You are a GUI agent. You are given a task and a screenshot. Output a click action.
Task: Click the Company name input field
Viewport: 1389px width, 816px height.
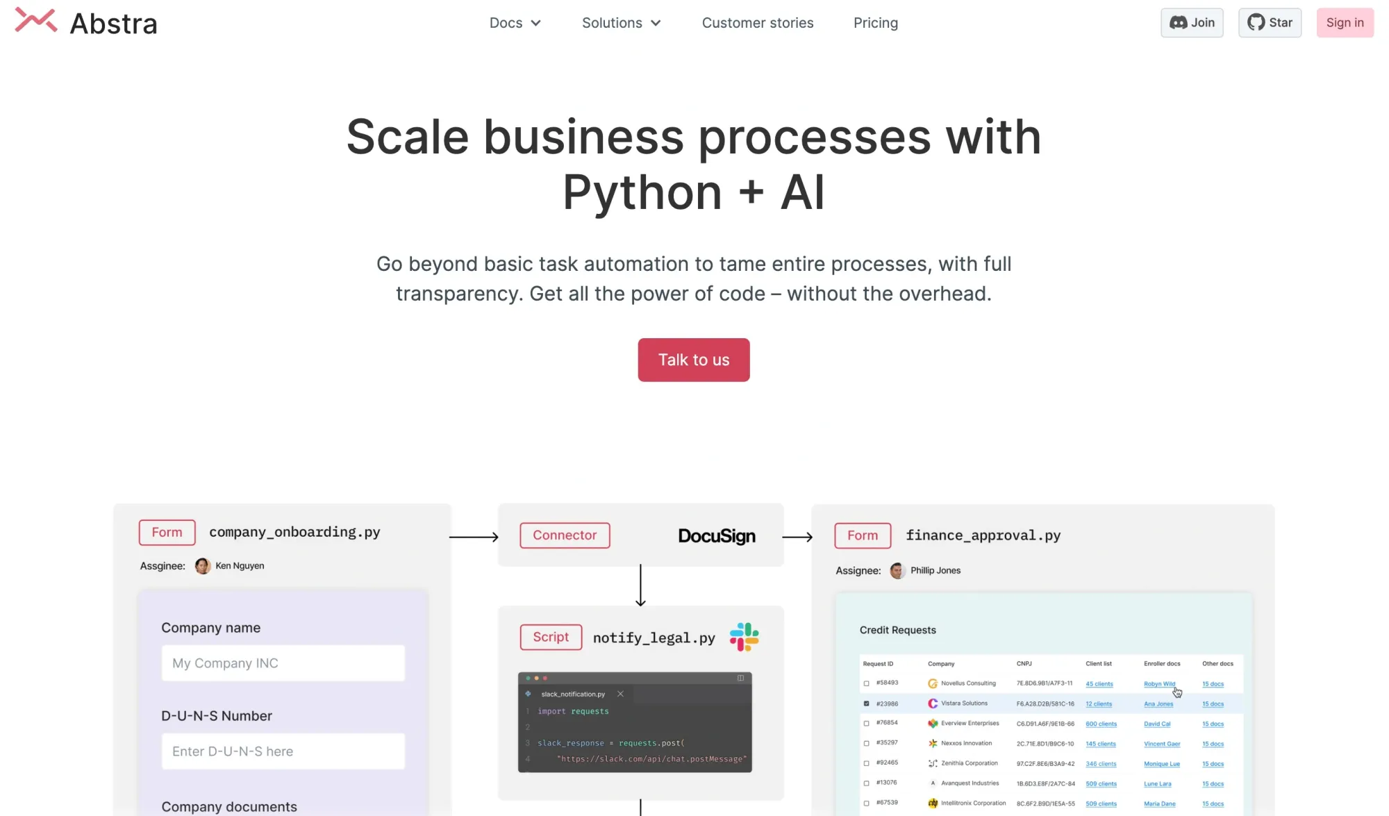point(283,663)
